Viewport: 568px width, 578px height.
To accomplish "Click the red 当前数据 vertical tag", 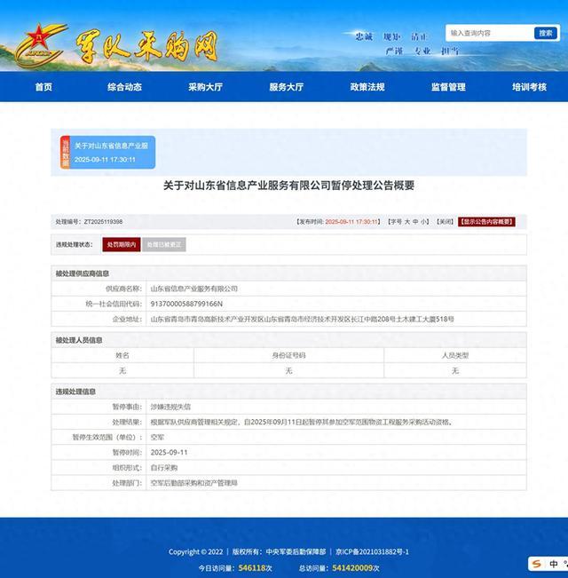I will 65,152.
